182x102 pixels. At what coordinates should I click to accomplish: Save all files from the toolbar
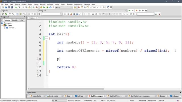pyautogui.click(x=12, y=7)
